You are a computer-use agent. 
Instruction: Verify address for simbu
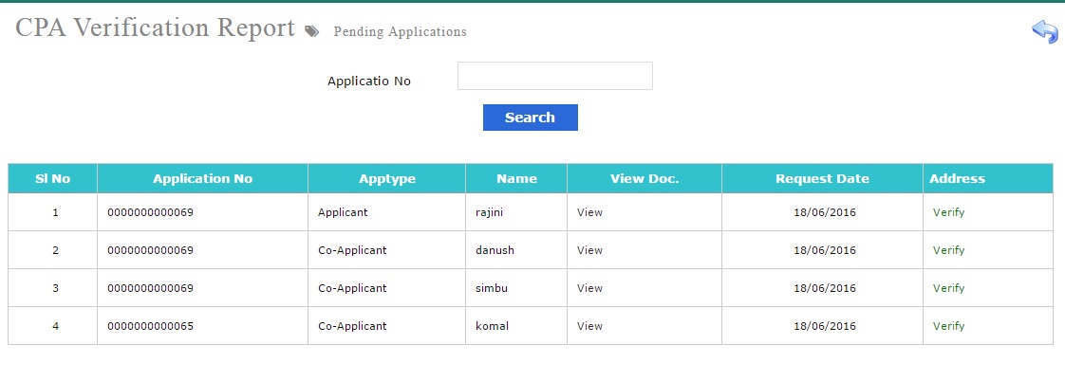[948, 288]
